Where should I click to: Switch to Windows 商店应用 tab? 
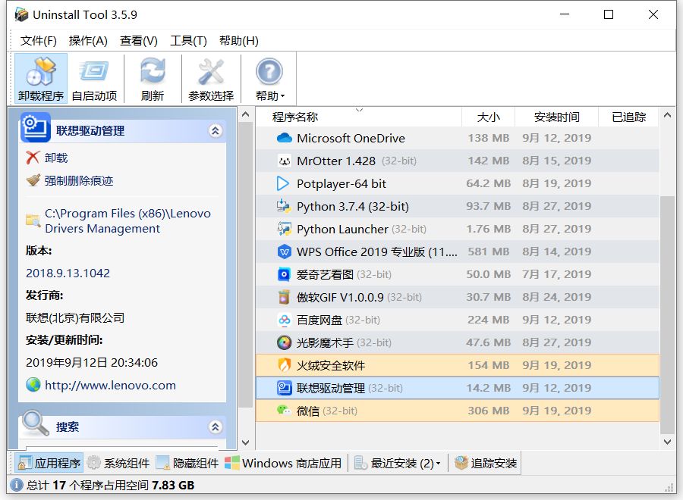[x=283, y=463]
